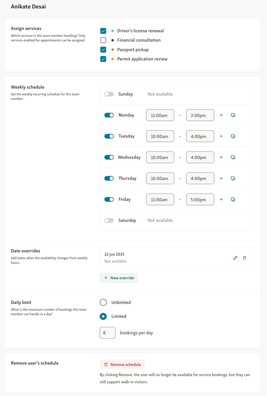Viewport: 267px width, 396px height.
Task: Delete the 22 Jun 2025 override
Action: (x=244, y=258)
